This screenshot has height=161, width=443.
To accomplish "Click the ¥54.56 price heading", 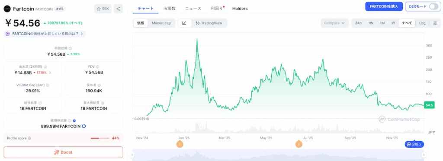I will pyautogui.click(x=22, y=23).
